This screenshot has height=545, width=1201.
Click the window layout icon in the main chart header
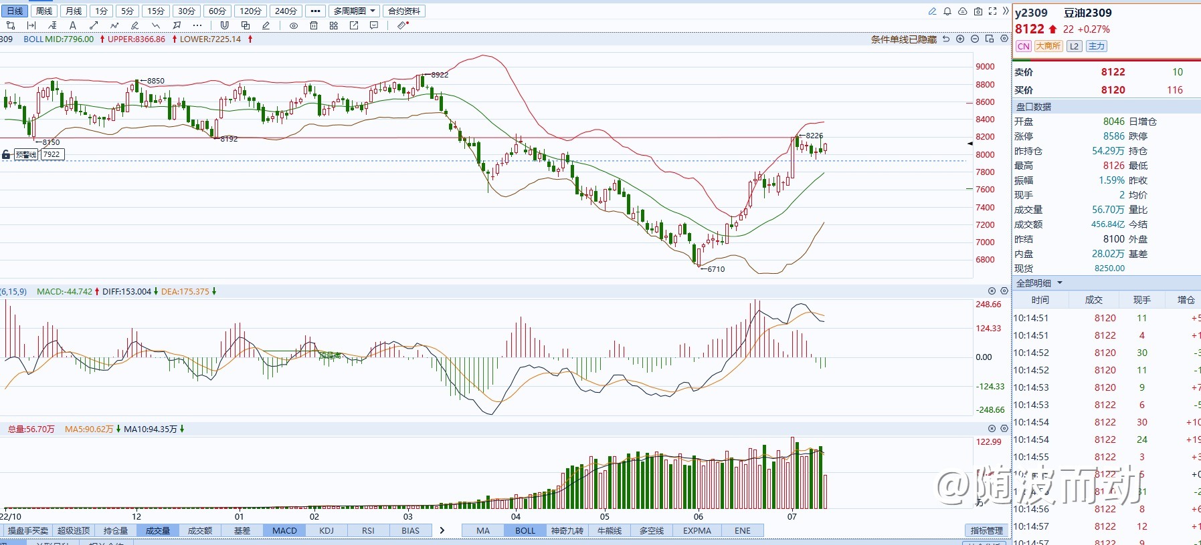(x=990, y=39)
